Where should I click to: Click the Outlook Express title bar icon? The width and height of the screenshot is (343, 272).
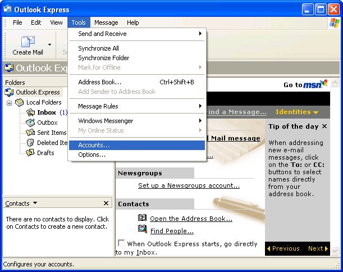[8, 9]
